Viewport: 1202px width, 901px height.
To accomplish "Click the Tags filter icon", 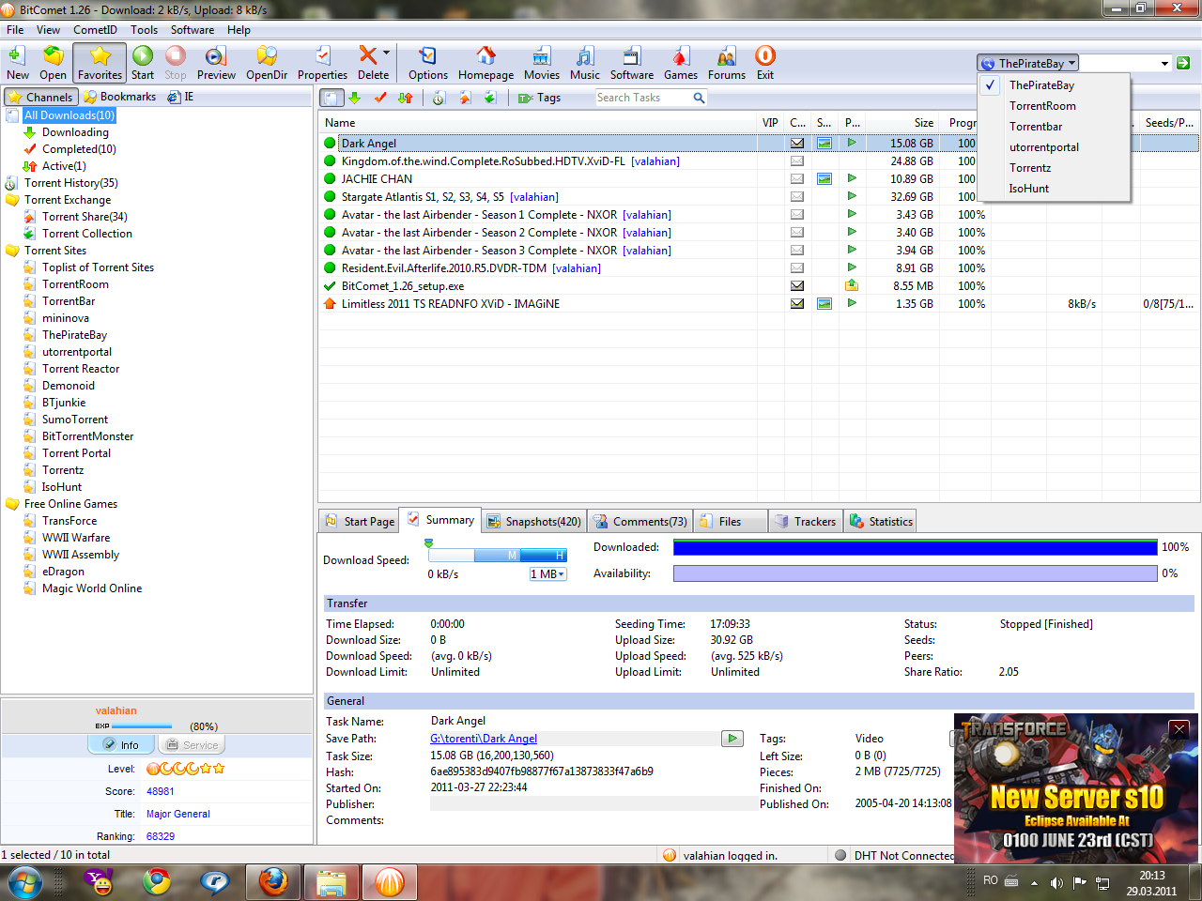I will coord(539,98).
